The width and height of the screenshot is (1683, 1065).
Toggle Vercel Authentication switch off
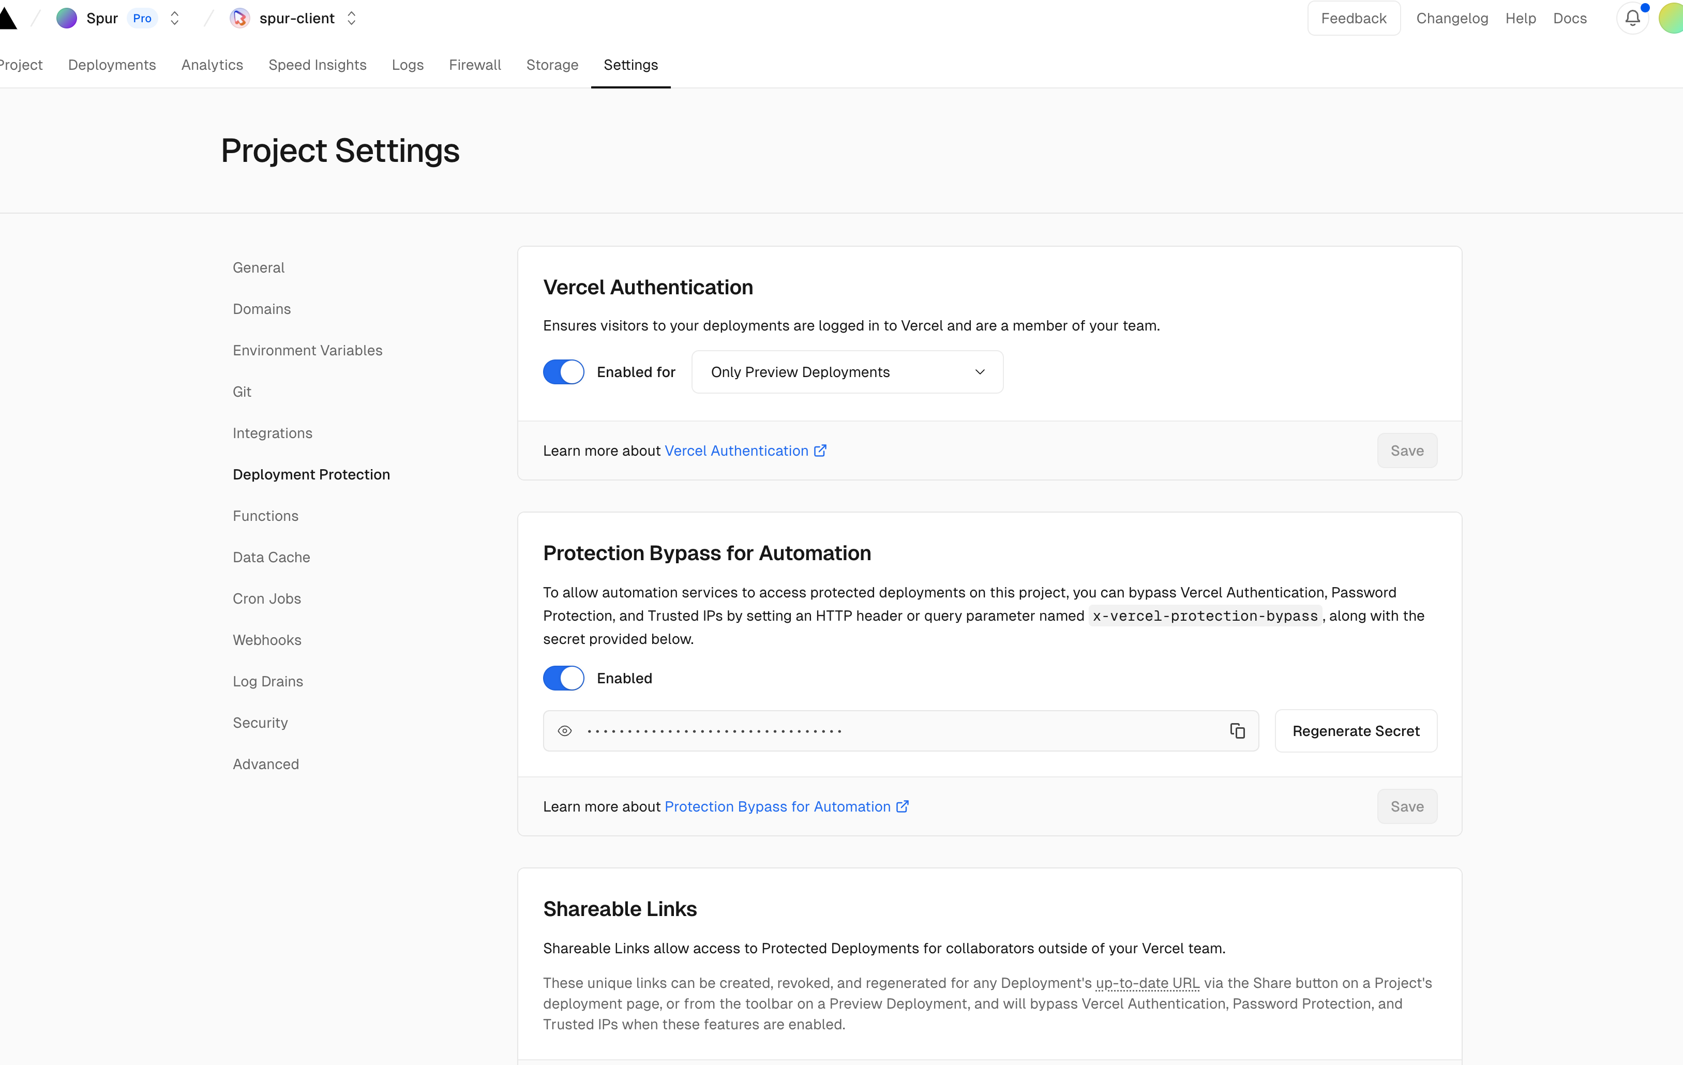coord(563,372)
